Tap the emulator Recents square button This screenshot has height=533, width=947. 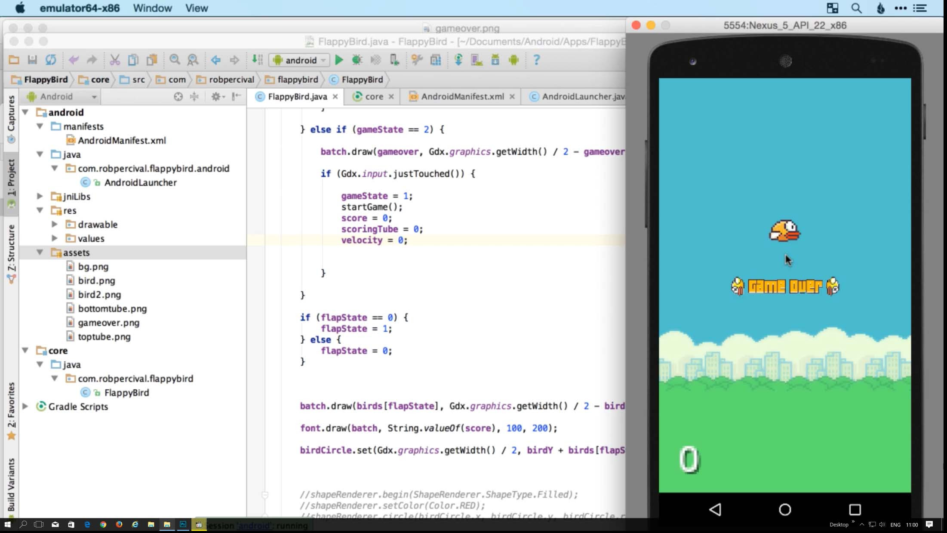coord(855,509)
